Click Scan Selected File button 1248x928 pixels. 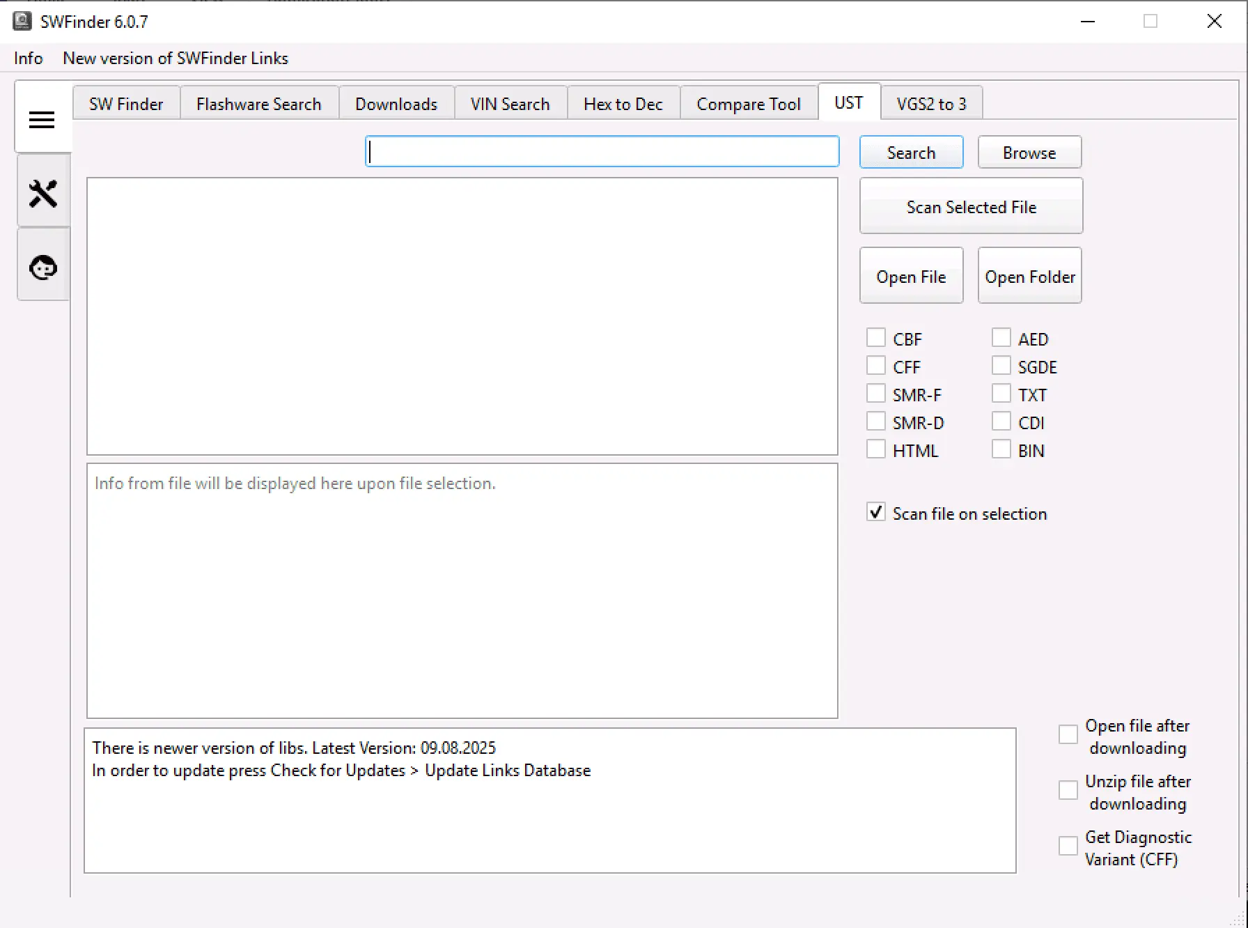click(972, 206)
